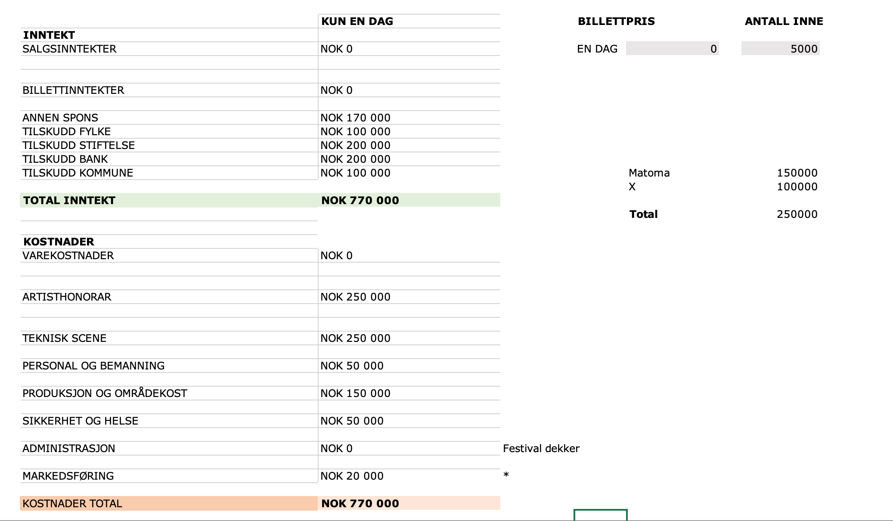Click the Matoma fee value 150000
Screen dimensions: 893x521
point(797,173)
